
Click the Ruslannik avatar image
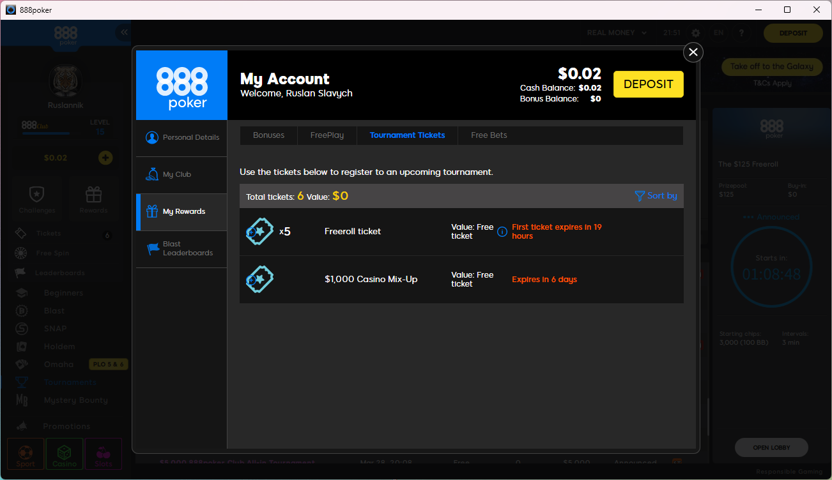click(65, 81)
